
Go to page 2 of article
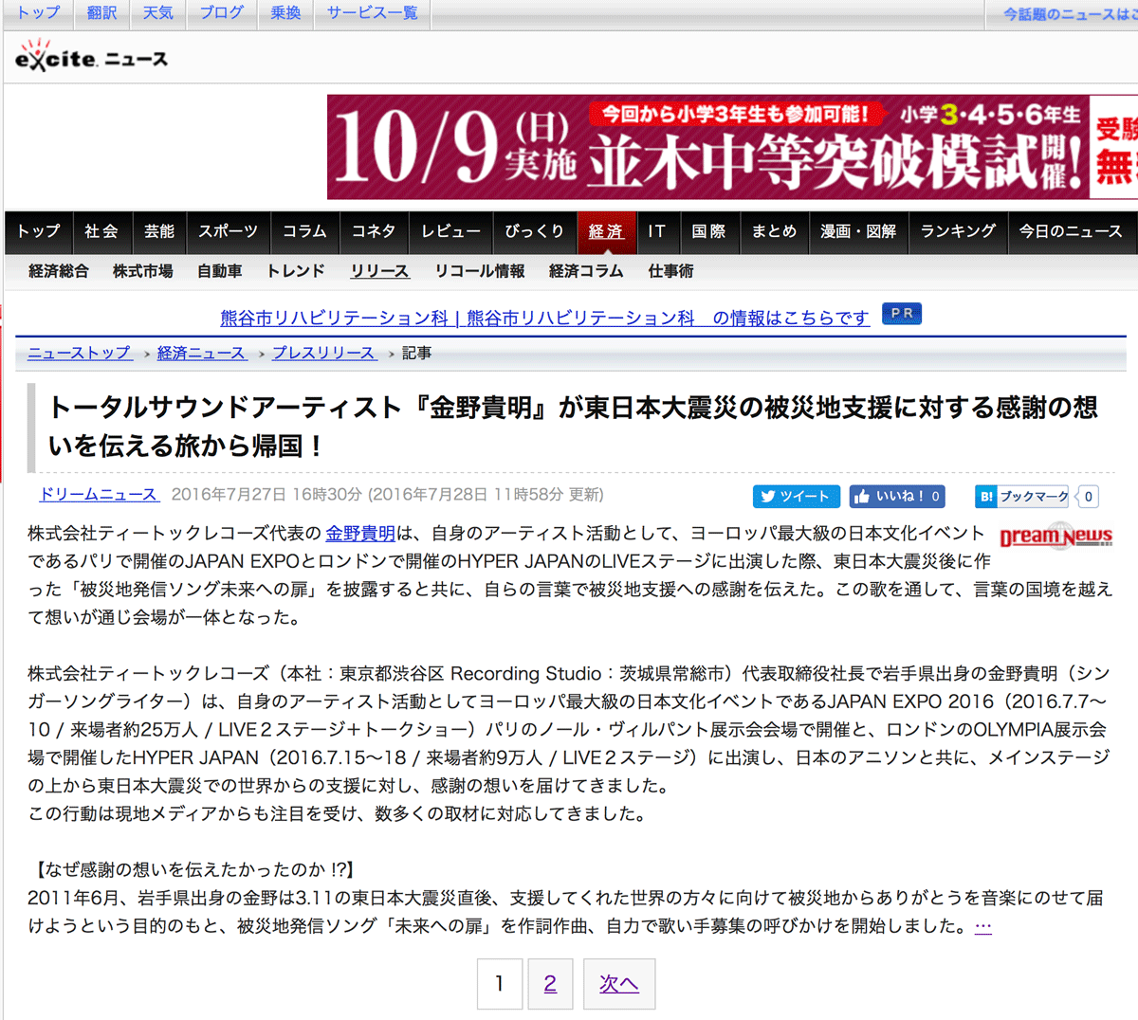pyautogui.click(x=550, y=984)
